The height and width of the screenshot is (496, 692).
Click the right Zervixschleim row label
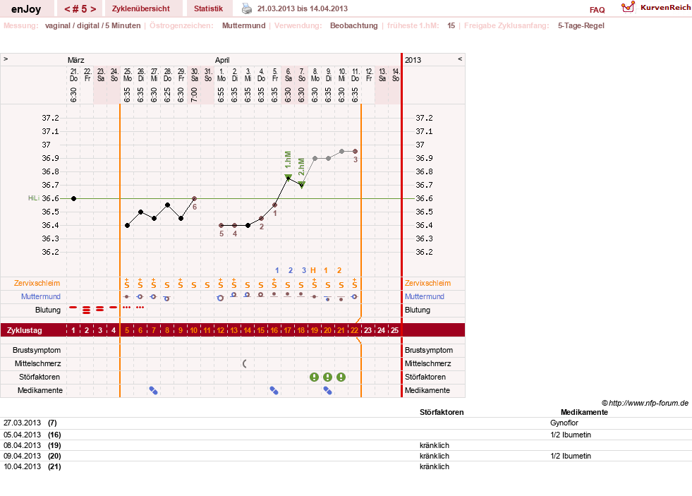pos(427,284)
